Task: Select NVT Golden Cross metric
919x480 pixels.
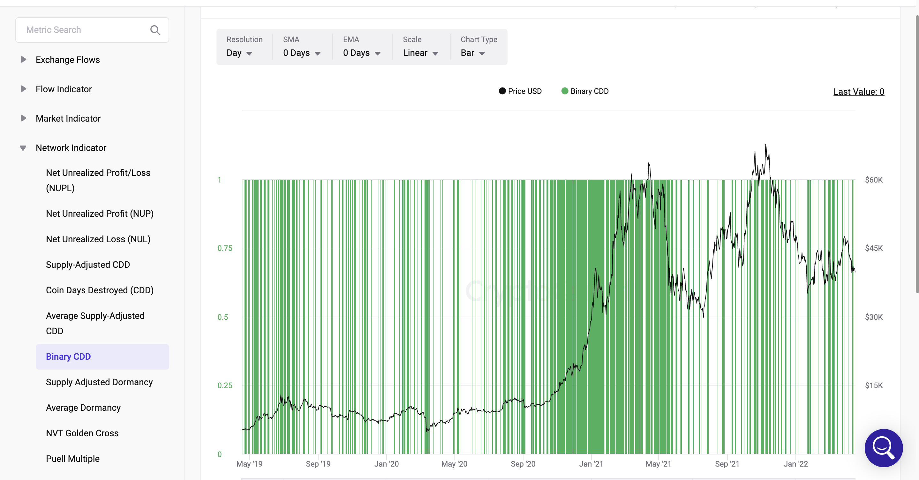Action: tap(82, 433)
